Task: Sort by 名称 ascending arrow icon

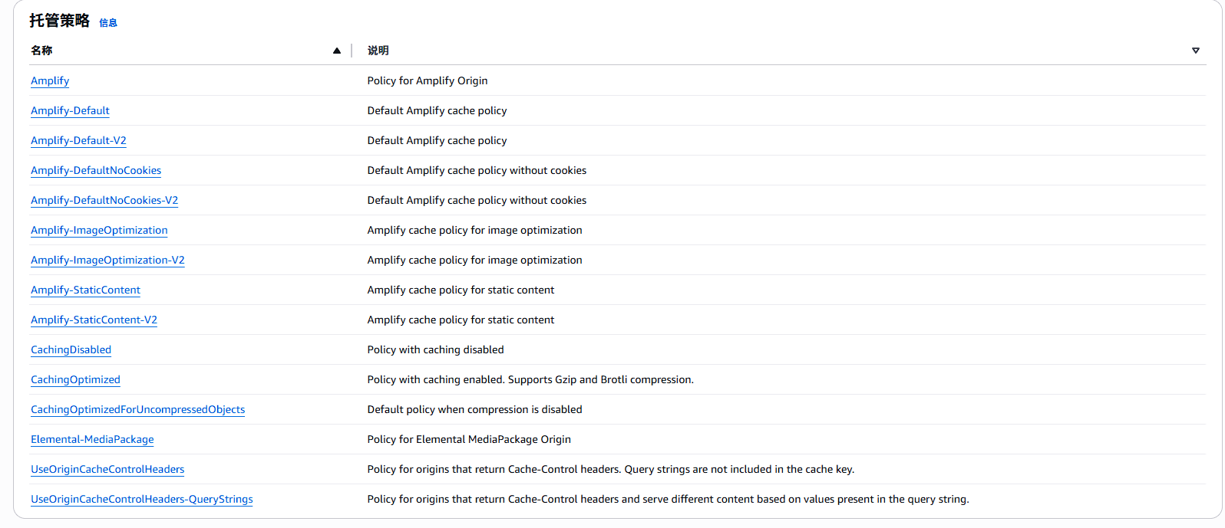Action: 336,51
